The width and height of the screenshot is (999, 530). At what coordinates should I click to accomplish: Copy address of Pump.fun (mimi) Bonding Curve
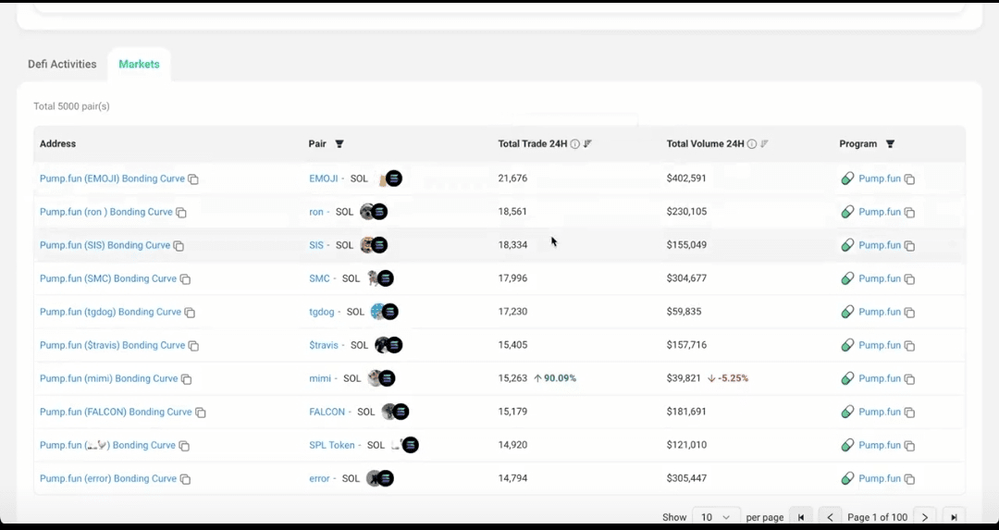[186, 379]
